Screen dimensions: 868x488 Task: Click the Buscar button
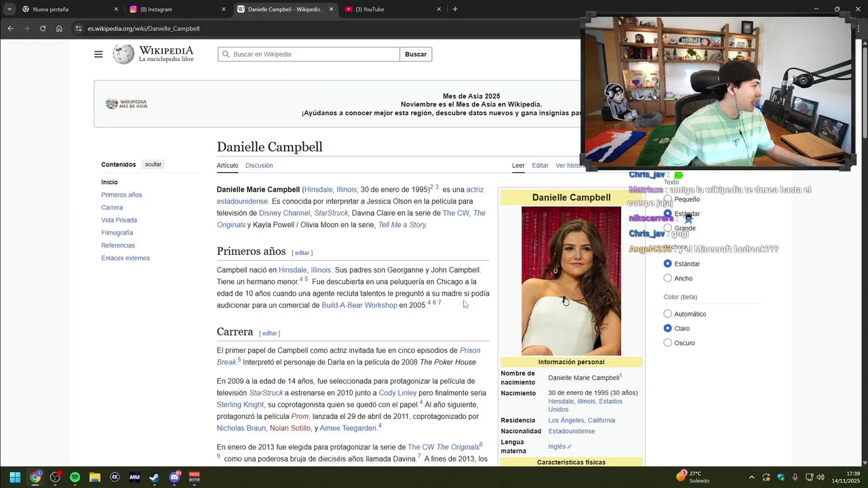(x=416, y=54)
